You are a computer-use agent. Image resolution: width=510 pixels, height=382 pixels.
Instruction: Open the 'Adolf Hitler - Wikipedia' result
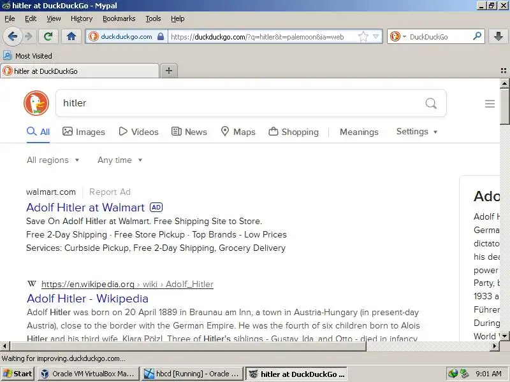point(87,299)
